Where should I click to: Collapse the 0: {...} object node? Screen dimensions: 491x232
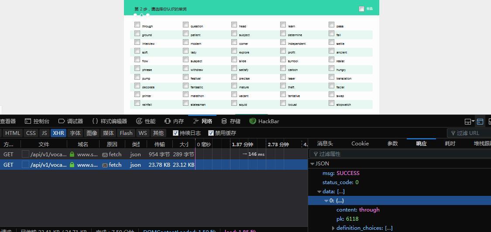(x=326, y=201)
